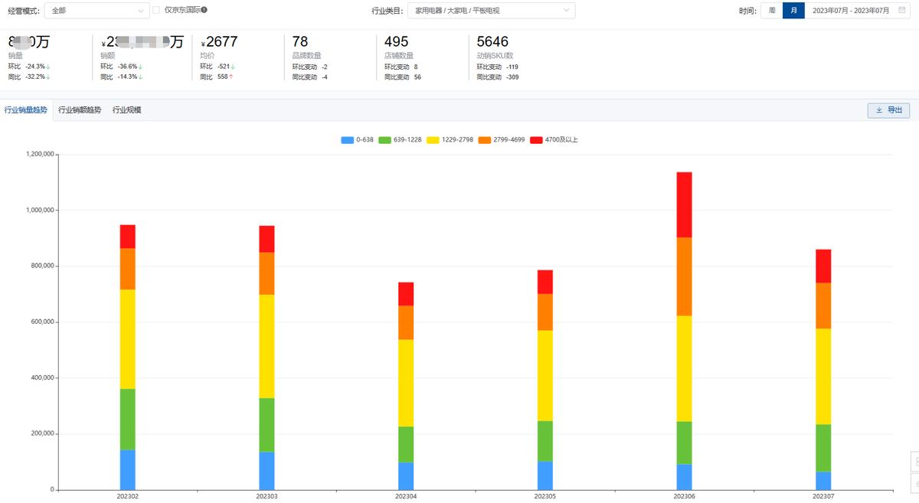Select the 行业销量趋势 tab
This screenshot has height=503, width=919.
[25, 110]
